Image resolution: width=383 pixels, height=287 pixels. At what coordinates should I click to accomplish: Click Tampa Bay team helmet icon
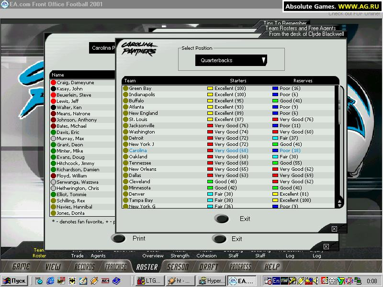point(125,200)
